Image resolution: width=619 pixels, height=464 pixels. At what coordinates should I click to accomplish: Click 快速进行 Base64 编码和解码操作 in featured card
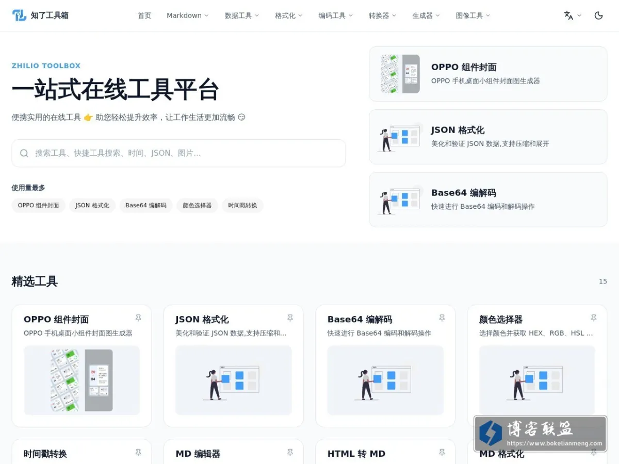click(379, 333)
